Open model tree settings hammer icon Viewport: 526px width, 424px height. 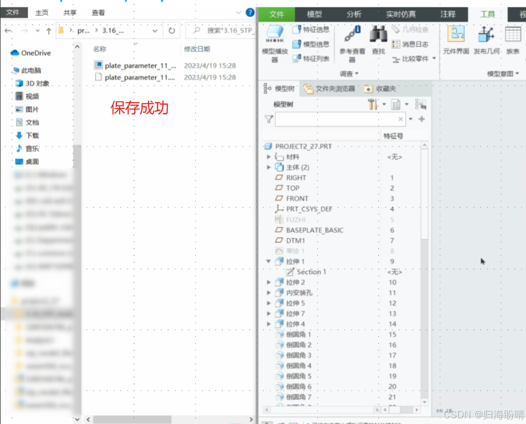point(373,104)
